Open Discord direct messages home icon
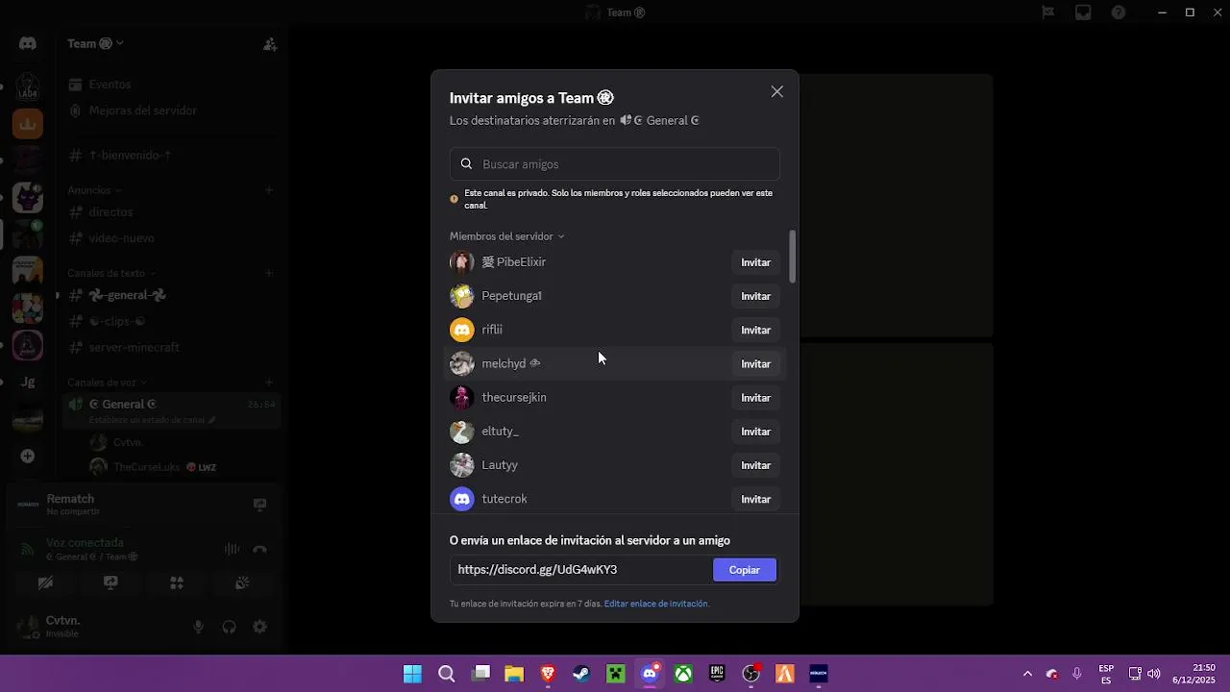Image resolution: width=1230 pixels, height=692 pixels. (x=28, y=43)
